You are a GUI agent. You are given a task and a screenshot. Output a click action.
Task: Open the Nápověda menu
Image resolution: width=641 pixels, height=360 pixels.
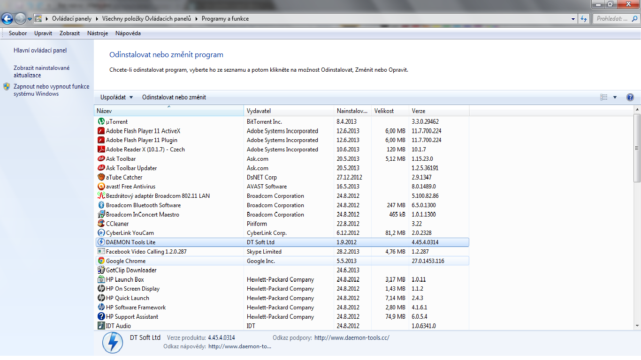click(128, 33)
